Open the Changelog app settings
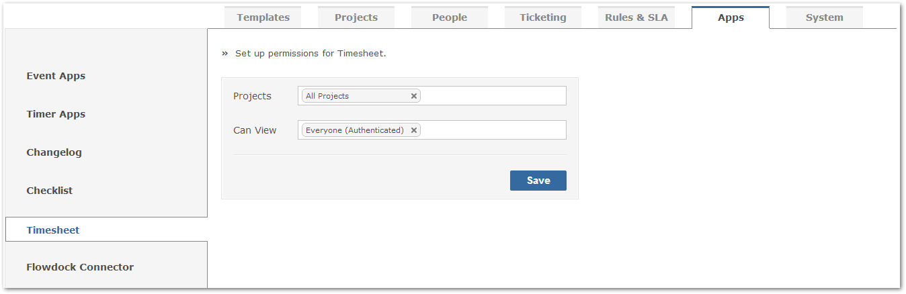This screenshot has width=906, height=294. point(54,152)
